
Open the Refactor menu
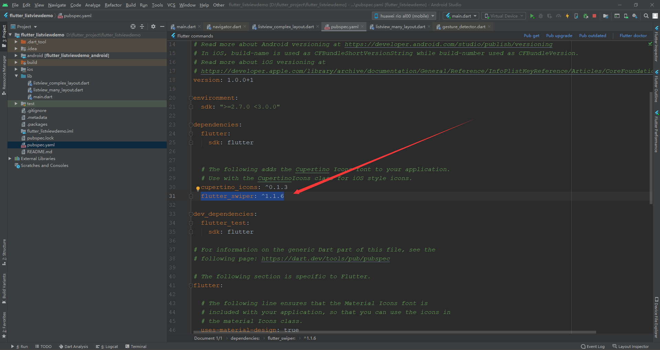coord(113,5)
